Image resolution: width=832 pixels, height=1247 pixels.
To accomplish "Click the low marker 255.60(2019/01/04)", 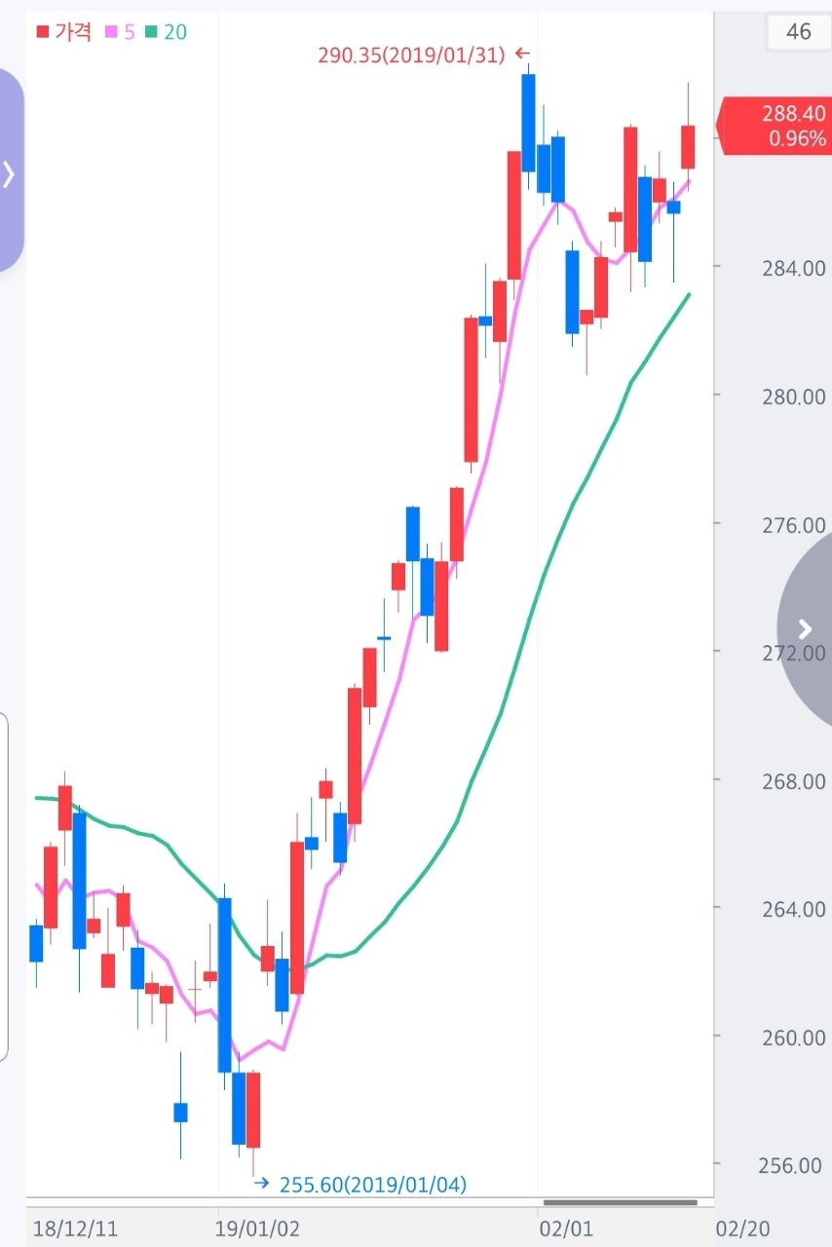I will 373,1185.
